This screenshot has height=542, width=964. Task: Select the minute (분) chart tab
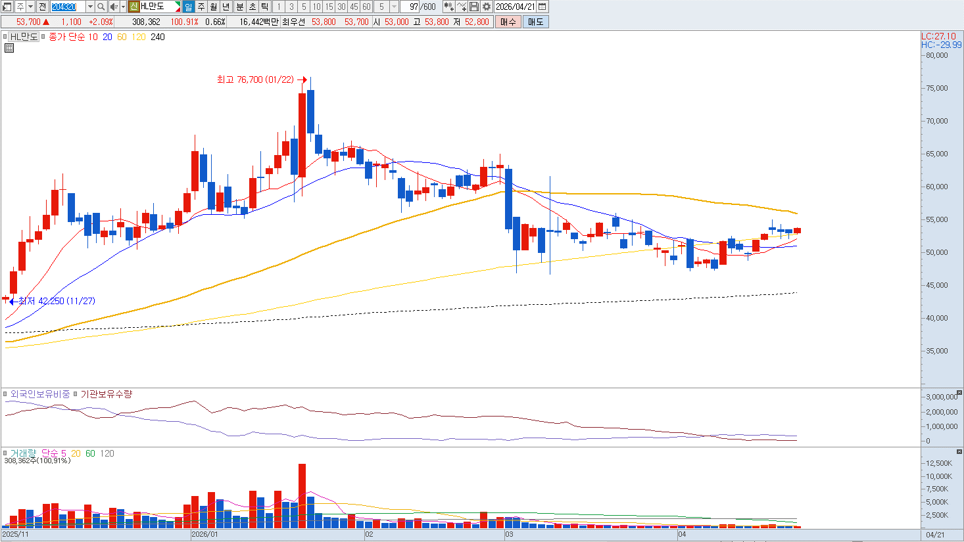coord(239,7)
